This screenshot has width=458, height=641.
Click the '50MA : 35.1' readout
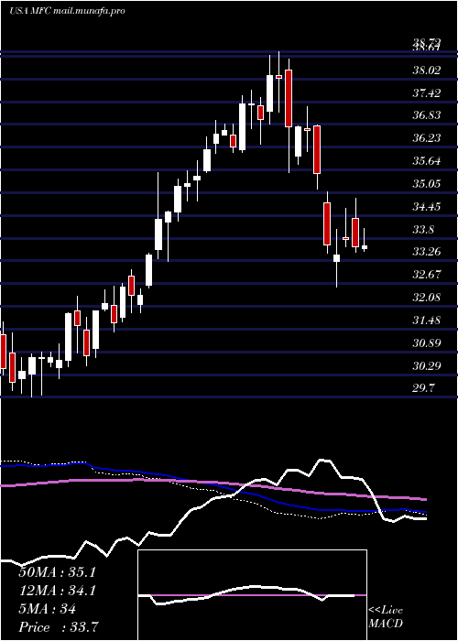click(57, 572)
